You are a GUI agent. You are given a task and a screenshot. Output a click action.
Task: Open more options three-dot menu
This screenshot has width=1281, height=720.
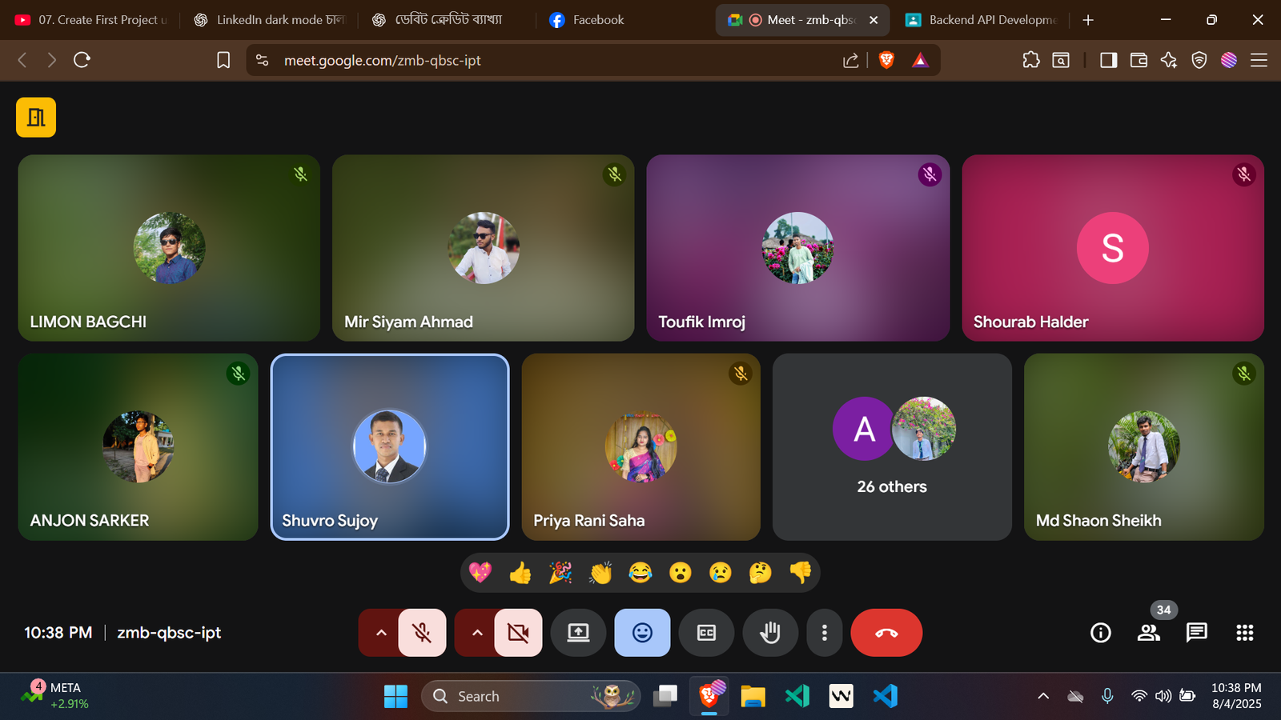point(824,633)
